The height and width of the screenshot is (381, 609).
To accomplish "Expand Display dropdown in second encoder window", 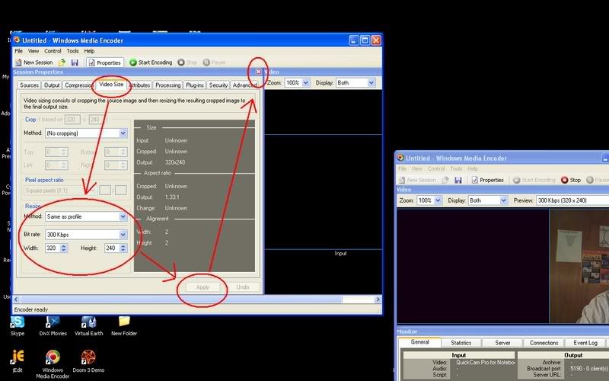I will pos(504,200).
